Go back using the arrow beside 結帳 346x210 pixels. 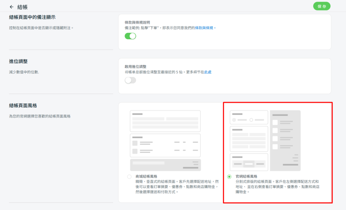(x=12, y=7)
